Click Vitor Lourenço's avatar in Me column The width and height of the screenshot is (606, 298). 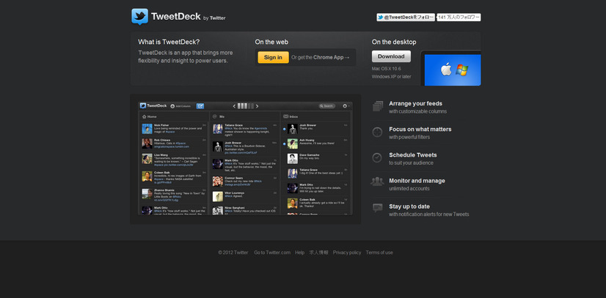(218, 196)
